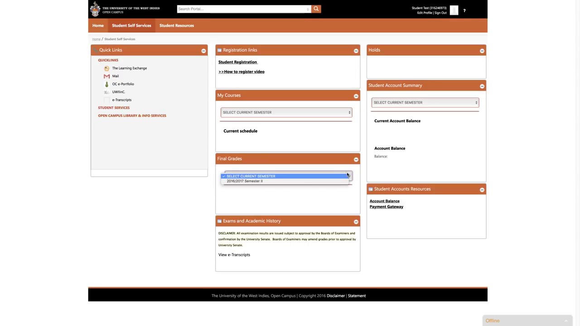Screen dimensions: 580x326
Task: Open Student Resources tab
Action: coord(177,25)
